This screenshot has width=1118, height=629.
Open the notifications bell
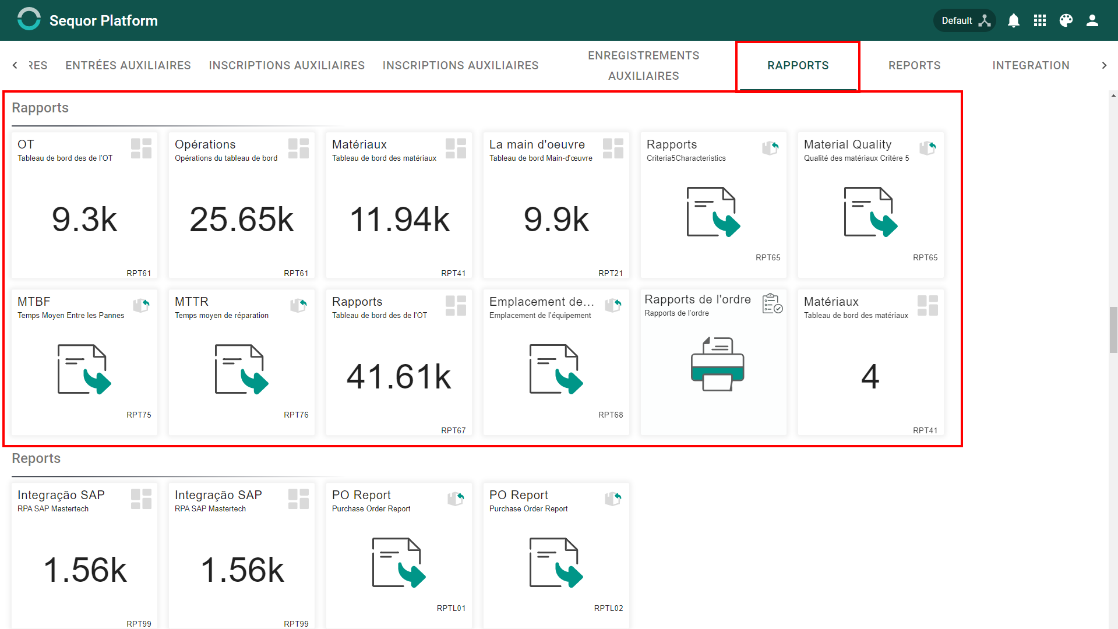pyautogui.click(x=1014, y=21)
